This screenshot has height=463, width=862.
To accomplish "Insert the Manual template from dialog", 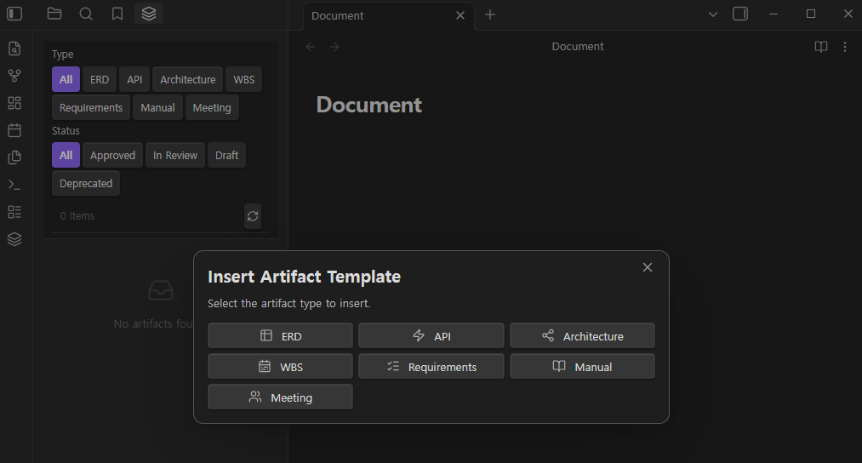I will [582, 367].
